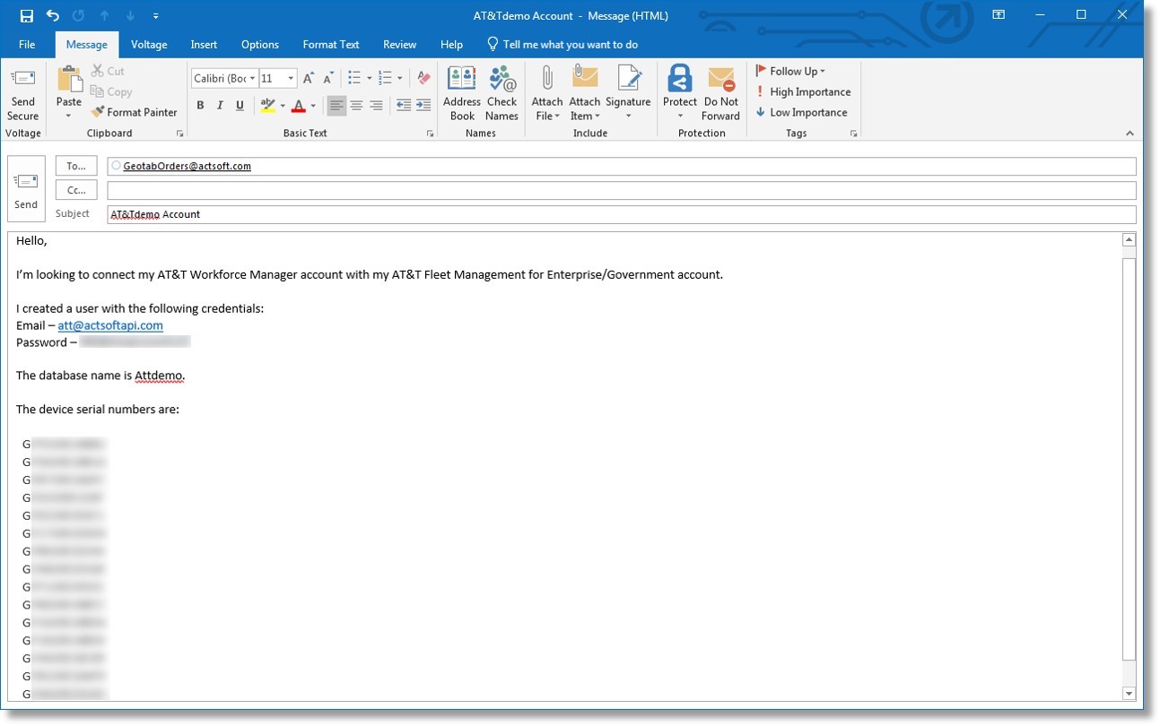
Task: Open the font name dropdown
Action: [x=253, y=78]
